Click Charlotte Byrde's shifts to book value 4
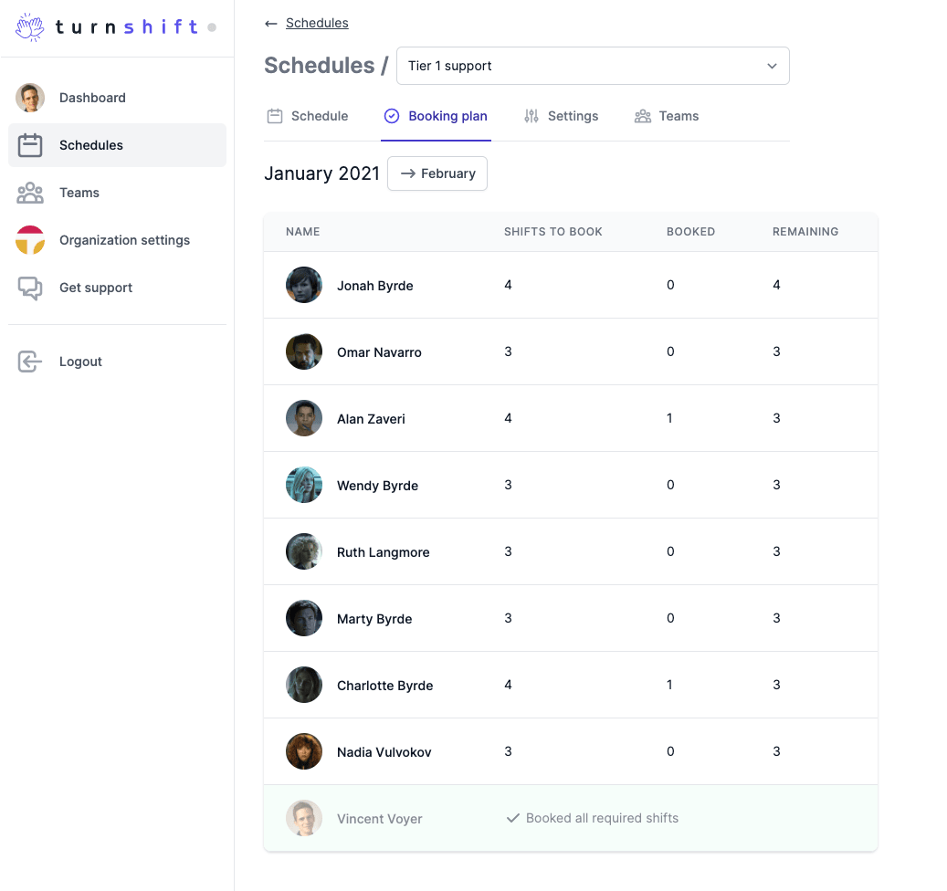Screen dimensions: 947x891 tap(508, 686)
